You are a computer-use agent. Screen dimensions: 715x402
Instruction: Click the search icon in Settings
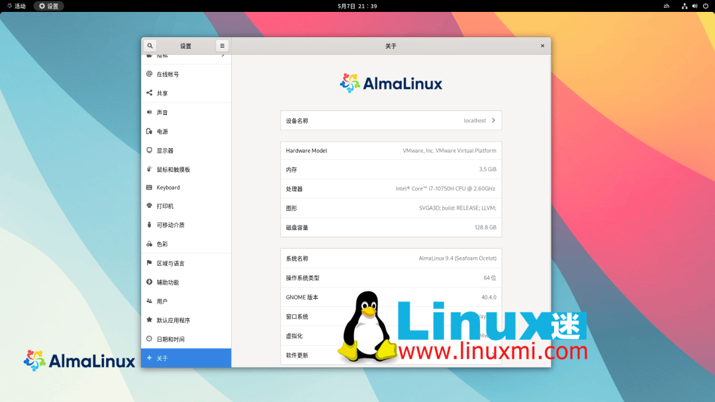150,46
